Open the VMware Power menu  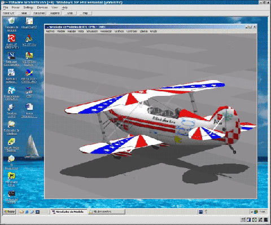(x=16, y=7)
